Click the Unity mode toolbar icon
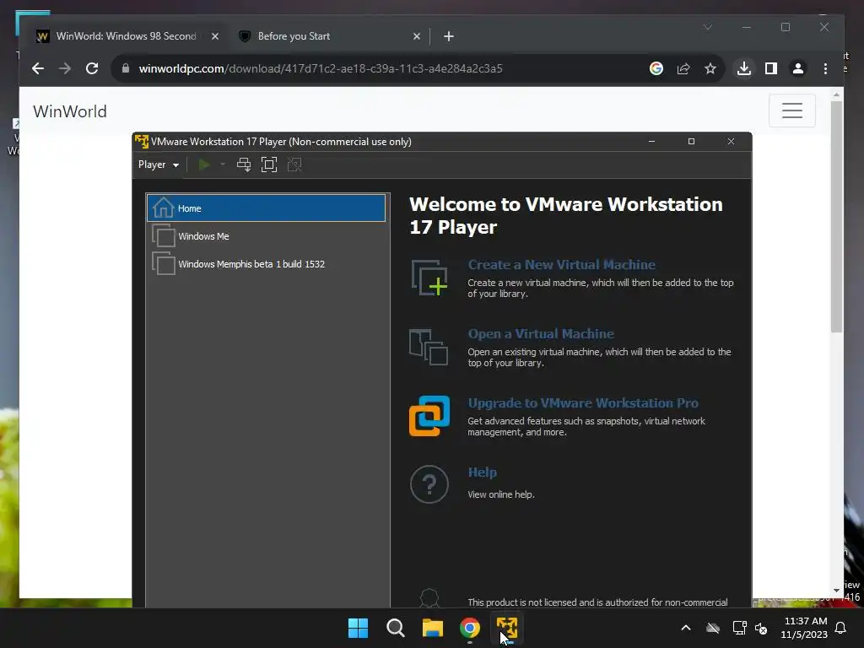Image resolution: width=864 pixels, height=648 pixels. 294,165
